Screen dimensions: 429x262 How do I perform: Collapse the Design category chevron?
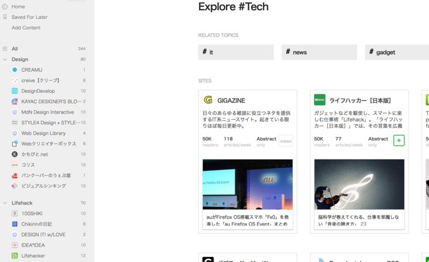point(5,59)
